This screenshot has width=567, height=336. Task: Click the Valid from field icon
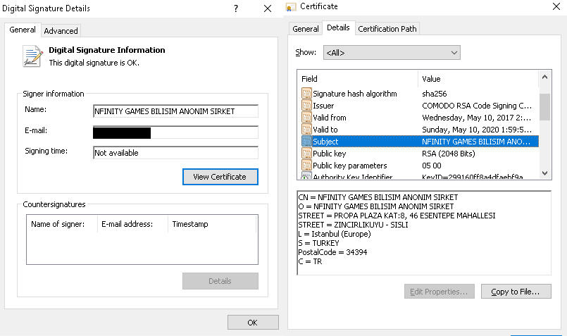(x=306, y=118)
